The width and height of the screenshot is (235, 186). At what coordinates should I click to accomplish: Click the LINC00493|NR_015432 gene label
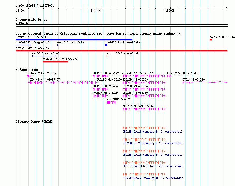(182, 73)
